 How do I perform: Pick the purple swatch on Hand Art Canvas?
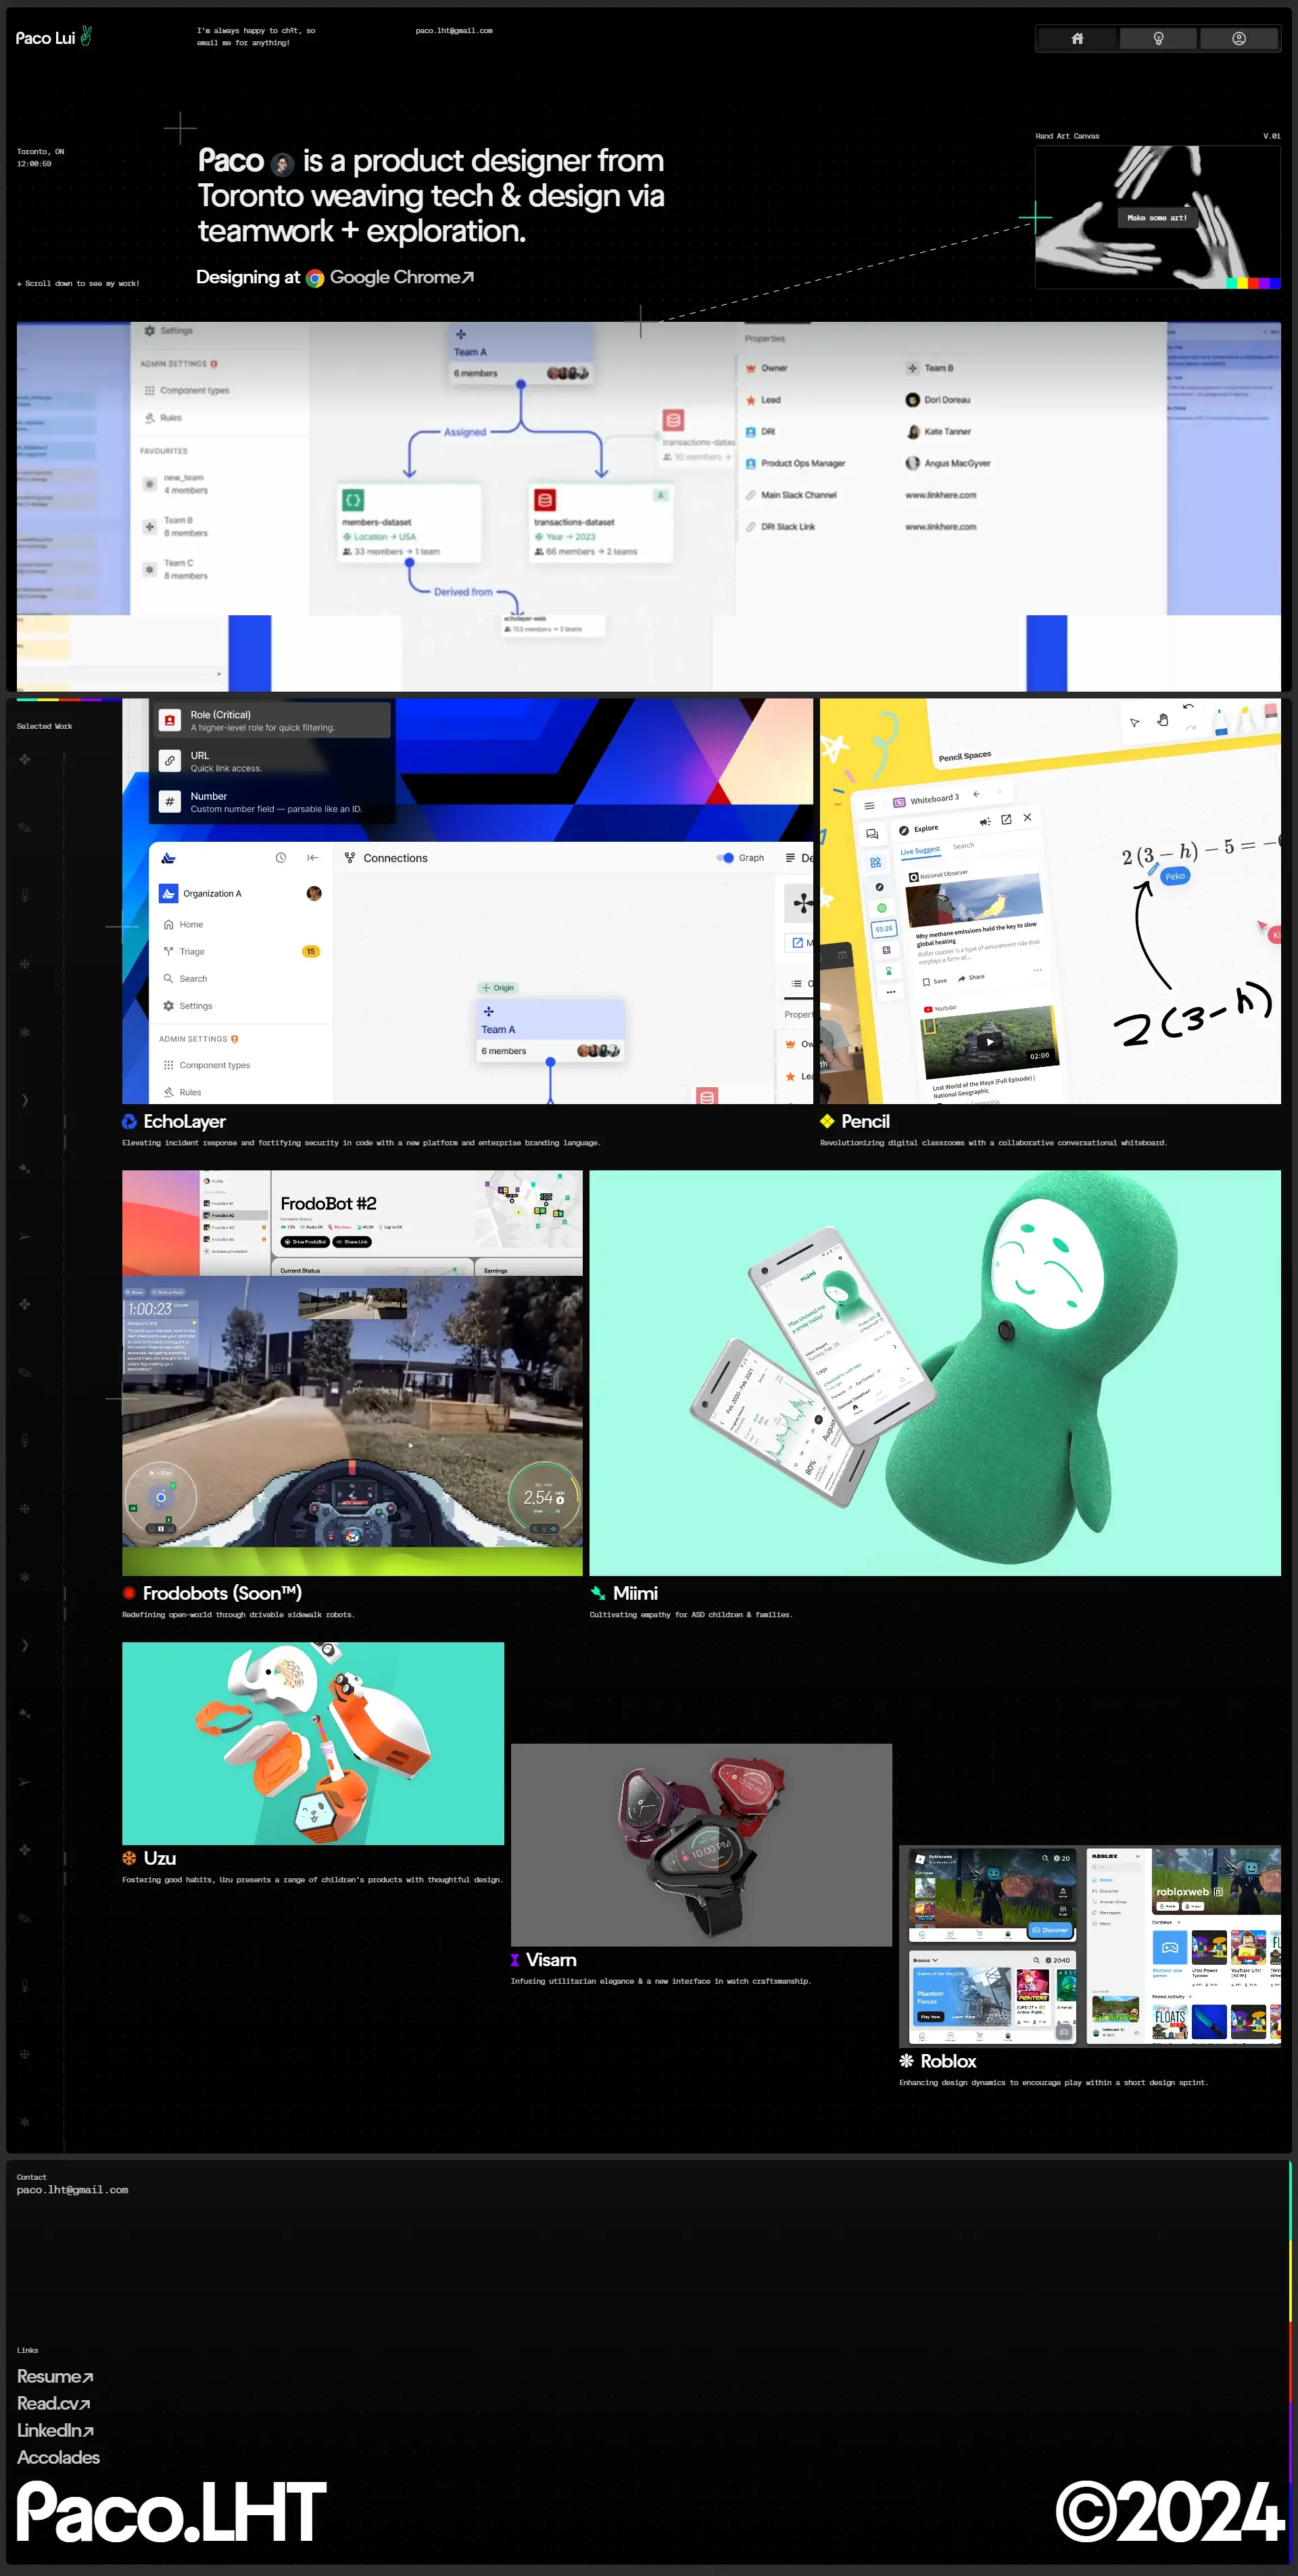(x=1264, y=283)
